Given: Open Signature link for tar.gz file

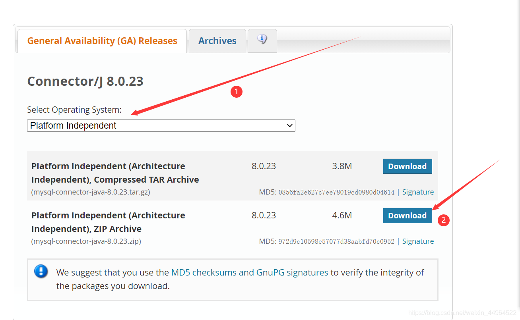Looking at the screenshot, I should tap(418, 192).
